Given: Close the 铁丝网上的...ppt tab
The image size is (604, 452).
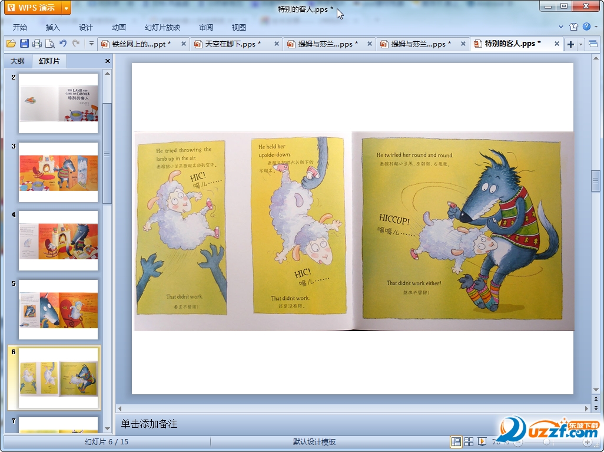Looking at the screenshot, I should [184, 44].
